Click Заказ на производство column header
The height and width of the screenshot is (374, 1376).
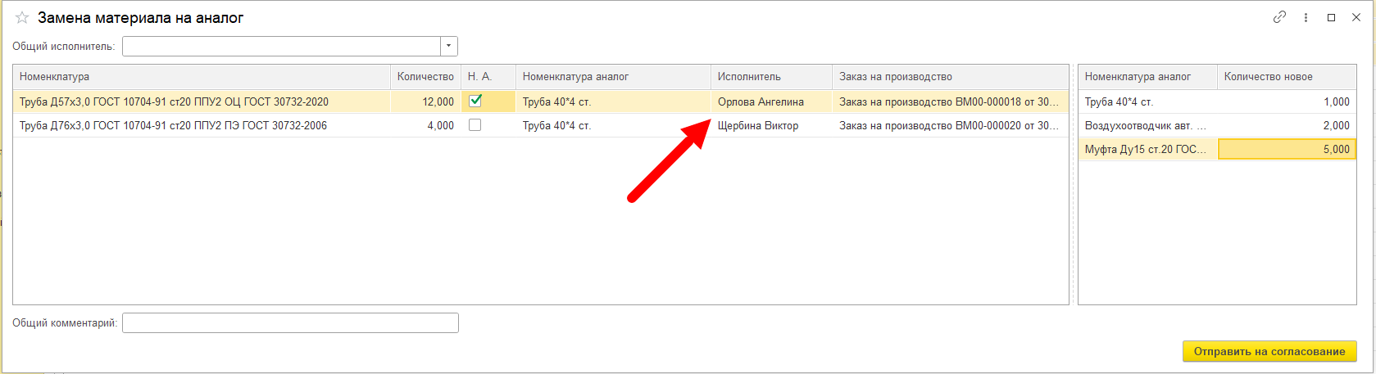pyautogui.click(x=950, y=77)
